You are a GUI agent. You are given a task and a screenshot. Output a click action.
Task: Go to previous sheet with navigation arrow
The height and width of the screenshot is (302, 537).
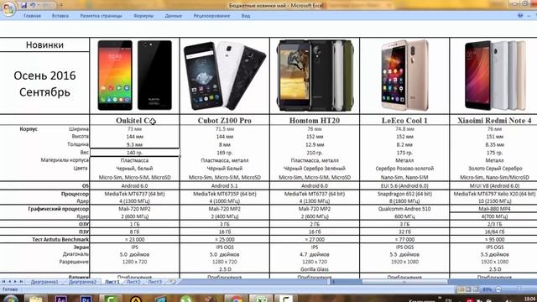coord(9,282)
